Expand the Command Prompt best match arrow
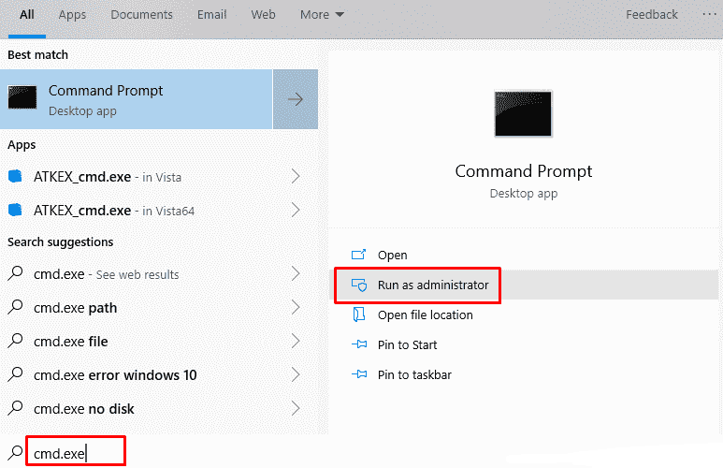The height and width of the screenshot is (468, 723). [296, 99]
